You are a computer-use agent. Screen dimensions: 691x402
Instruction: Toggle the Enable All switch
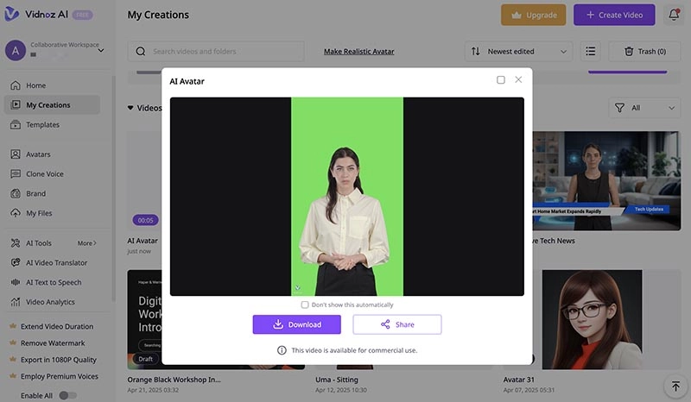[67, 395]
